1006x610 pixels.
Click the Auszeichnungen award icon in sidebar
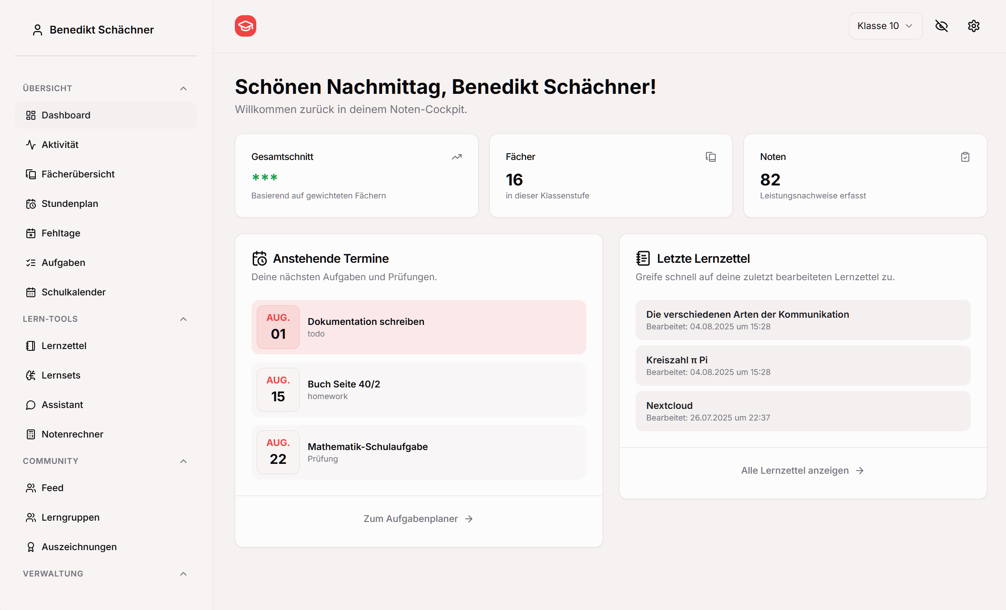tap(31, 547)
